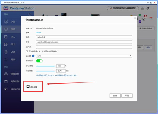Open the 高级设置 advanced settings link

pyautogui.click(x=34, y=87)
